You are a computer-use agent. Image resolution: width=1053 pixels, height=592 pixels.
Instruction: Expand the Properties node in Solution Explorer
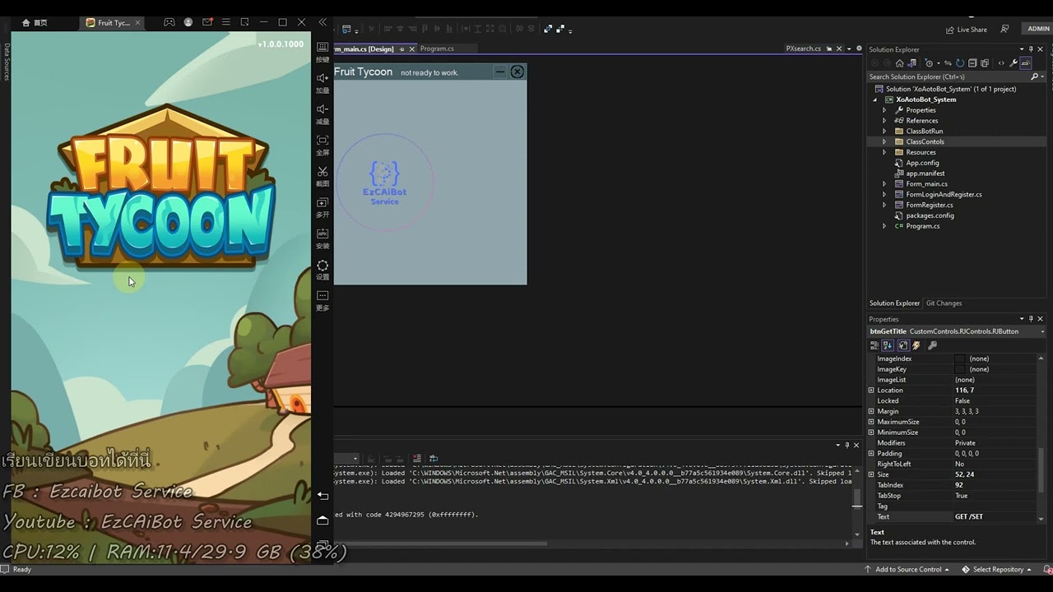(x=884, y=110)
